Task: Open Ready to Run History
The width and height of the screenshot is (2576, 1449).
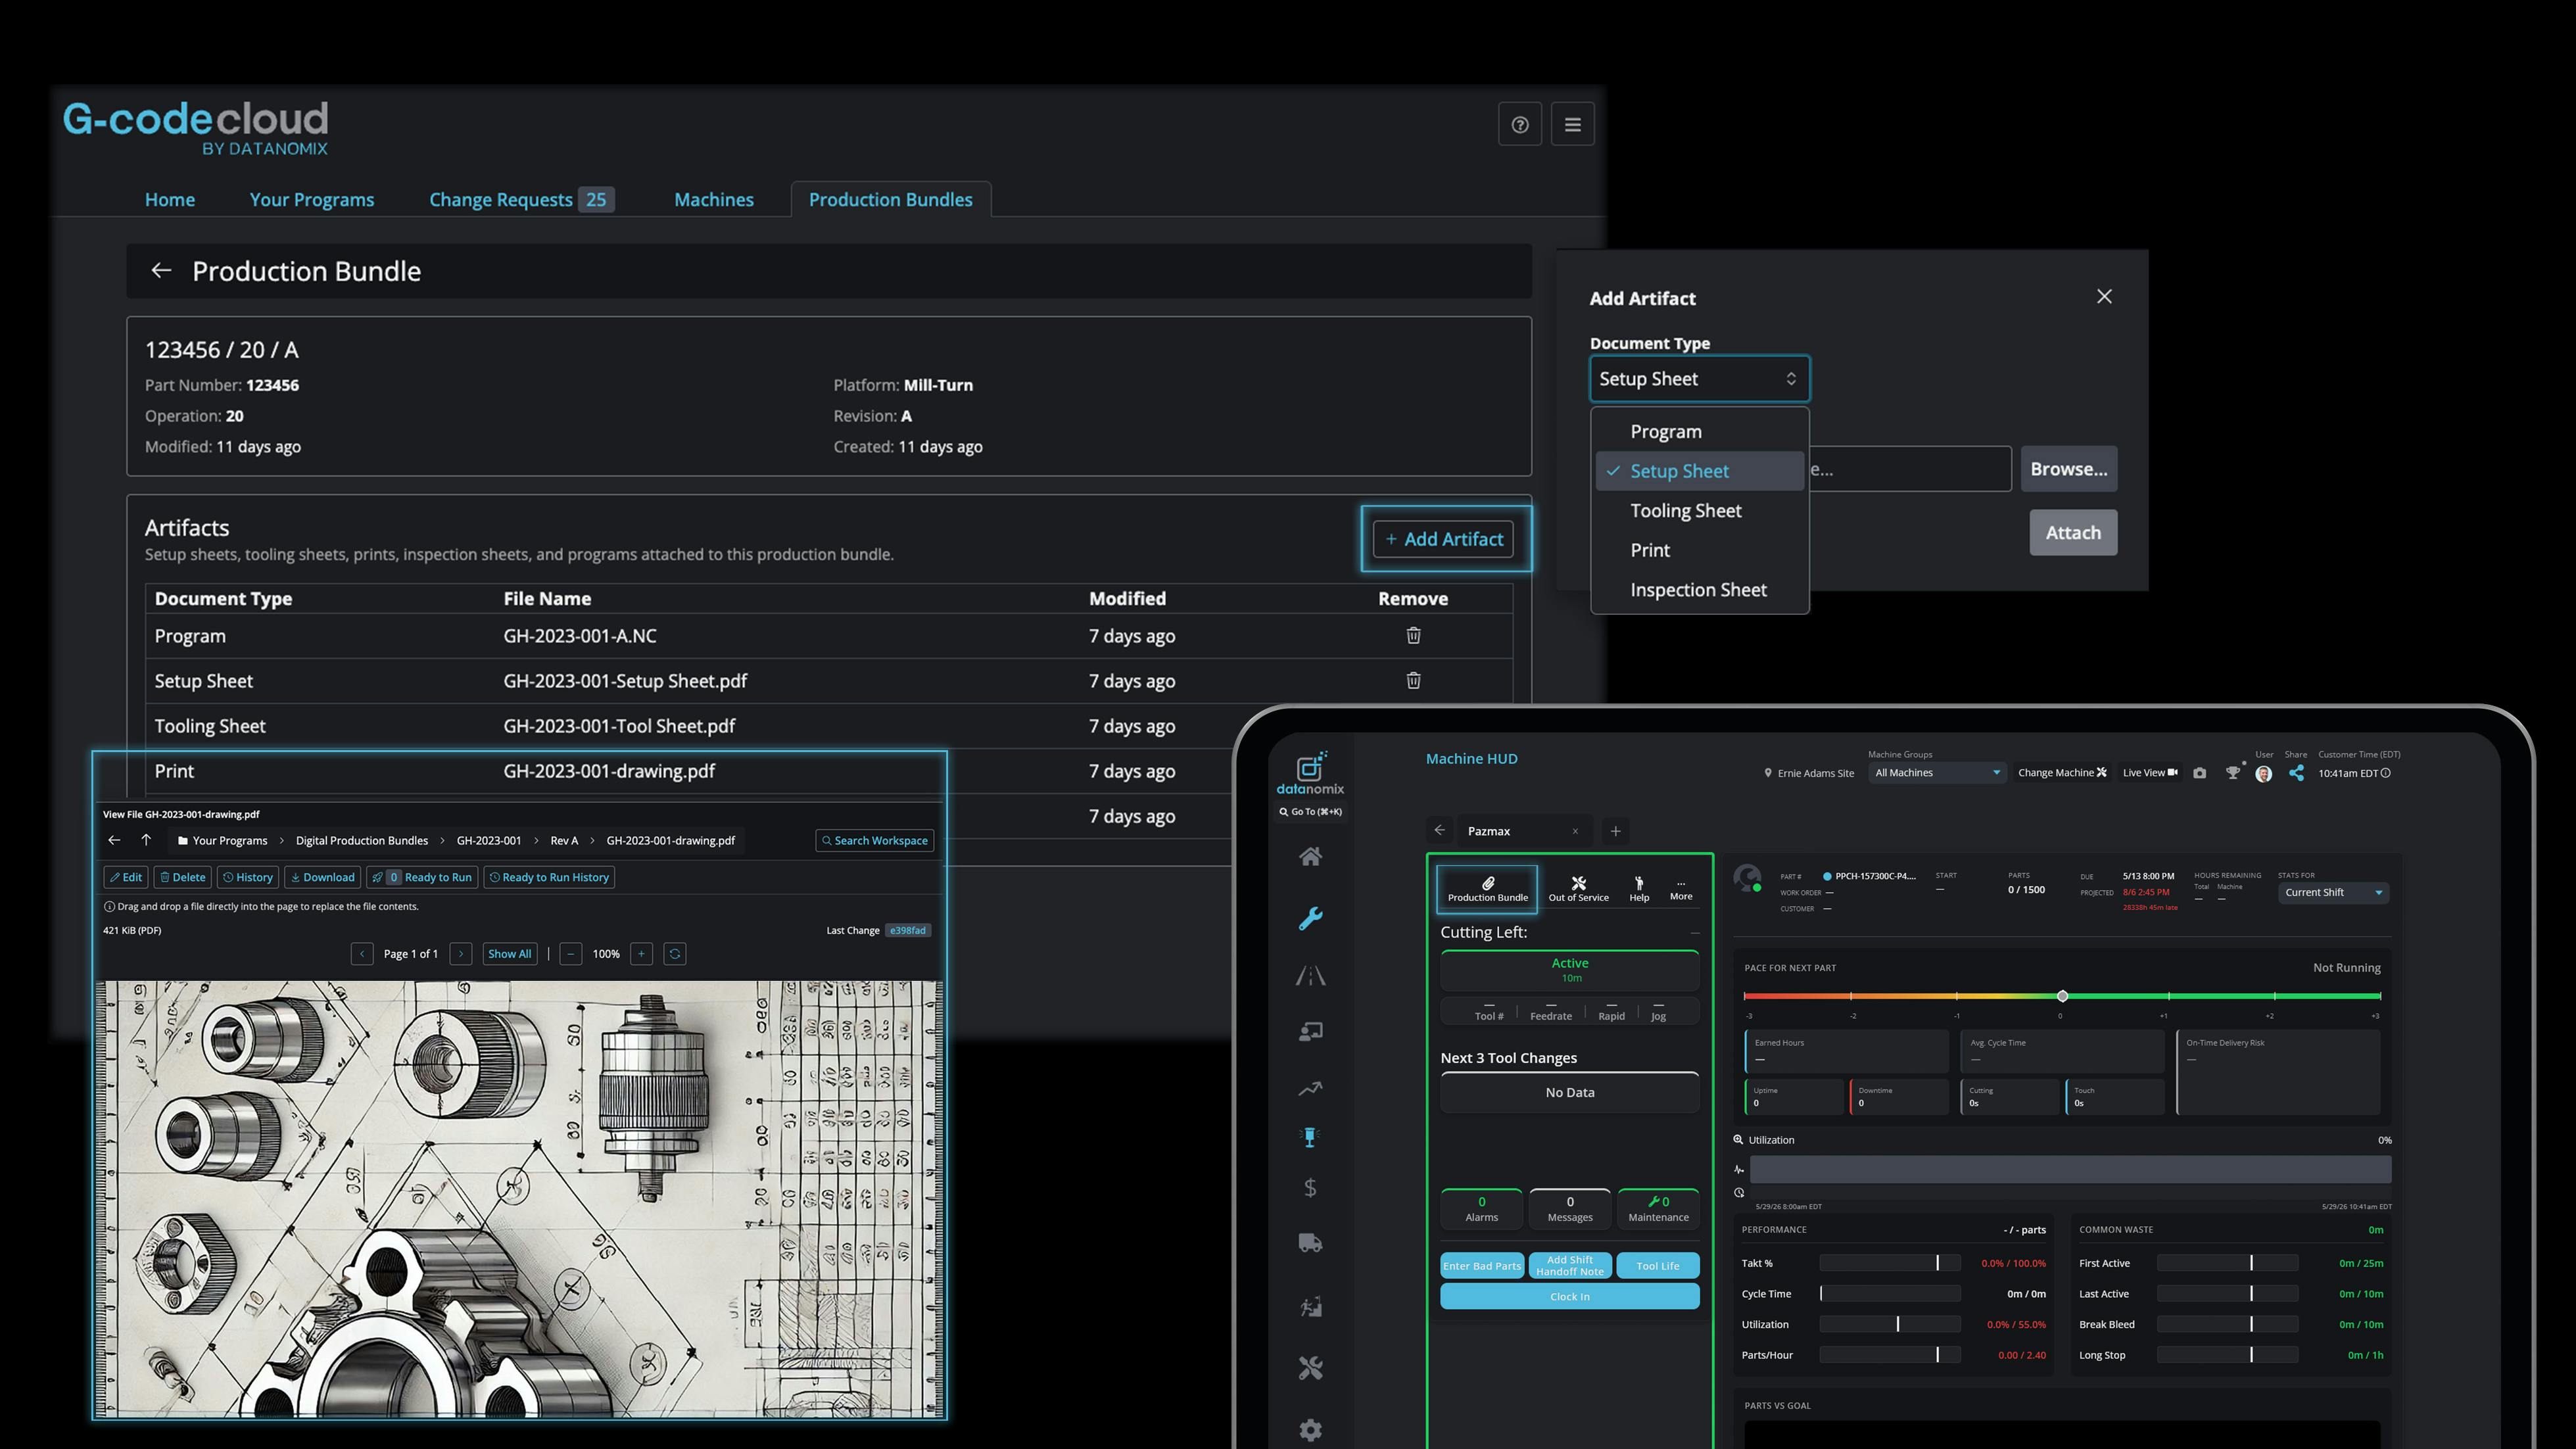Action: click(x=549, y=877)
